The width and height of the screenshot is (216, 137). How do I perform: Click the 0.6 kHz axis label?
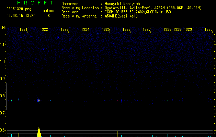tap(3, 130)
